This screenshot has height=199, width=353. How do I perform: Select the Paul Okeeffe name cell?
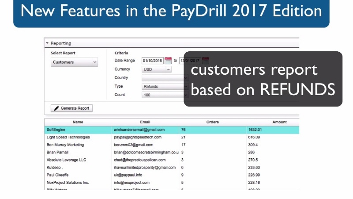57,175
